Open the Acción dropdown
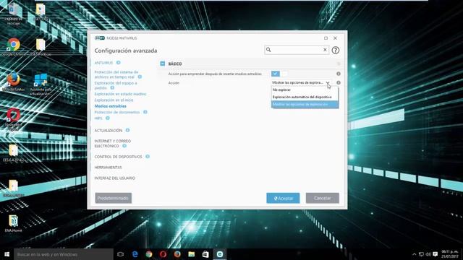463x260 pixels. click(301, 83)
